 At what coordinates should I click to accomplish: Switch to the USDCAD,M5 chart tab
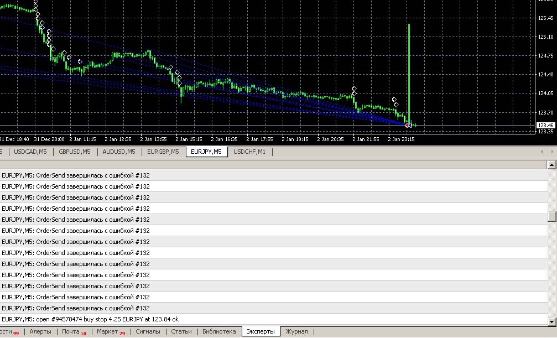[x=30, y=152]
